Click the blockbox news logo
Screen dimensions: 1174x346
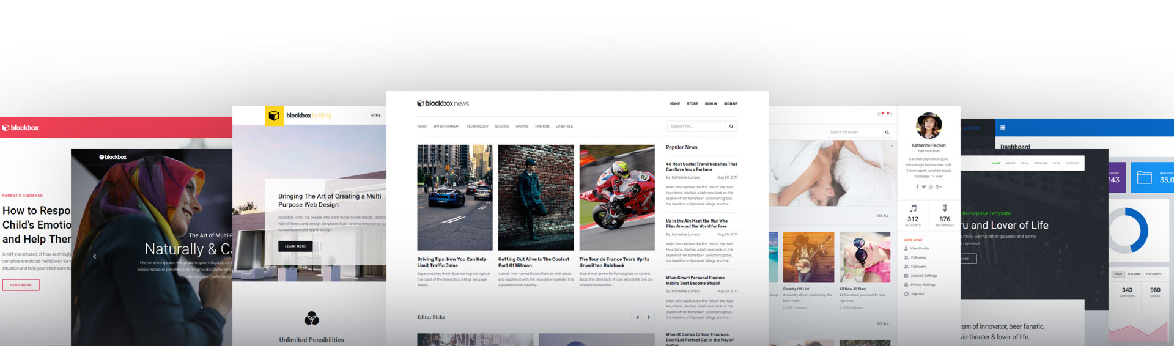pos(443,103)
